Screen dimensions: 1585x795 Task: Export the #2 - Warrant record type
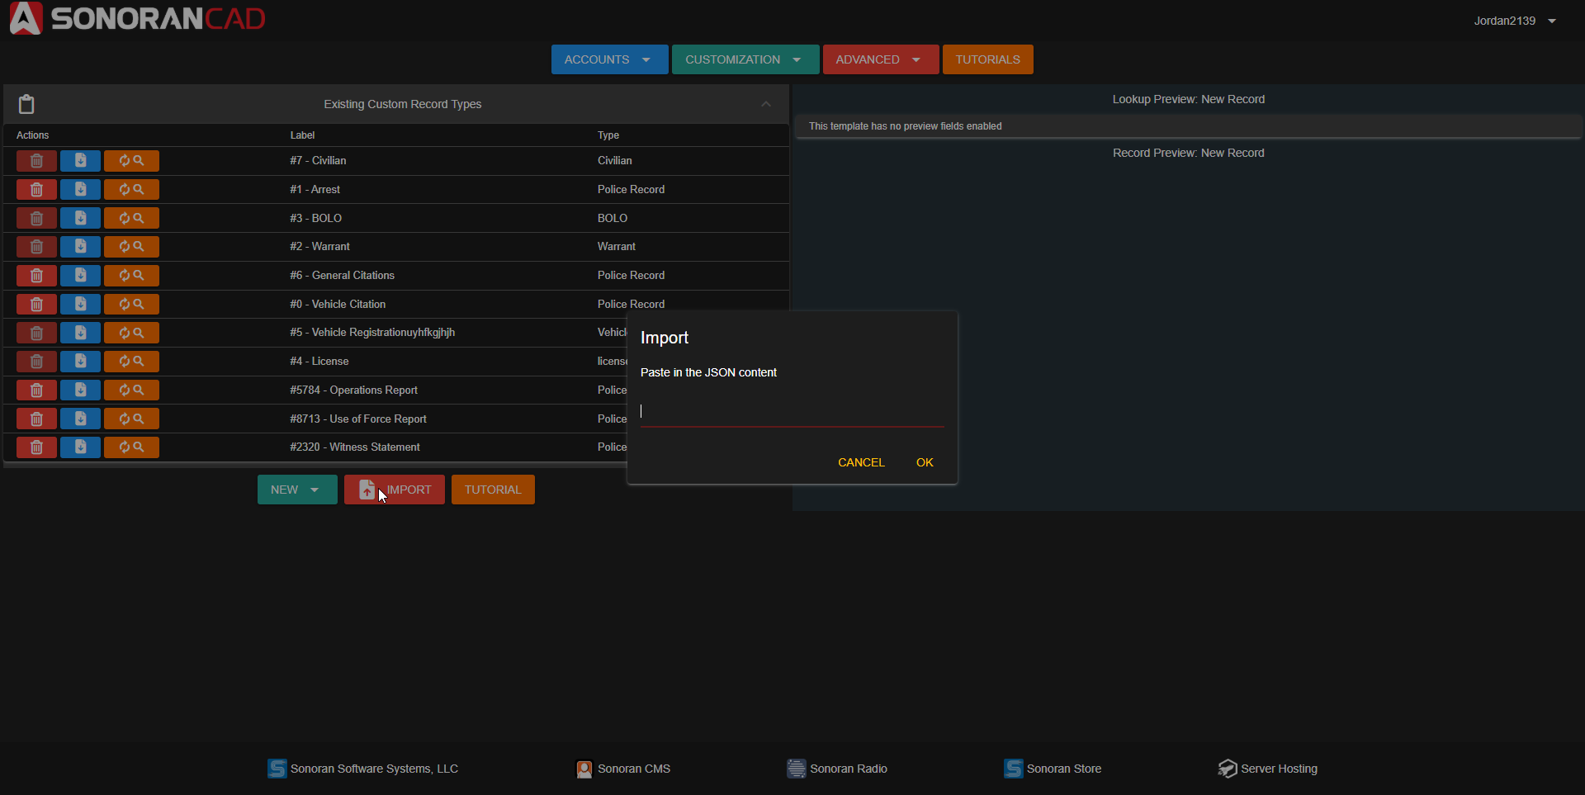click(x=80, y=247)
